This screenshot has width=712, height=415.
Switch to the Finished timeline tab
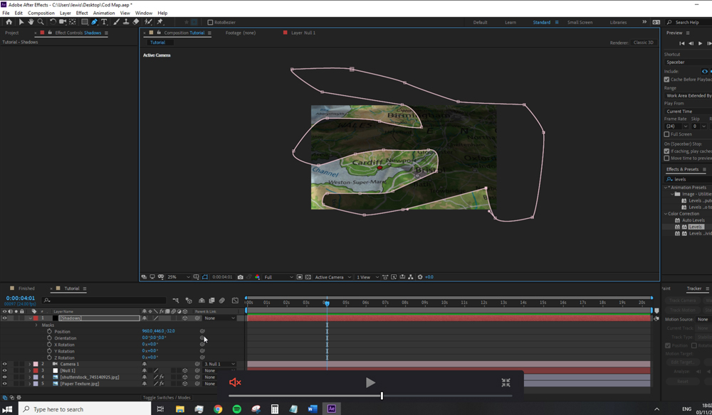pos(26,289)
